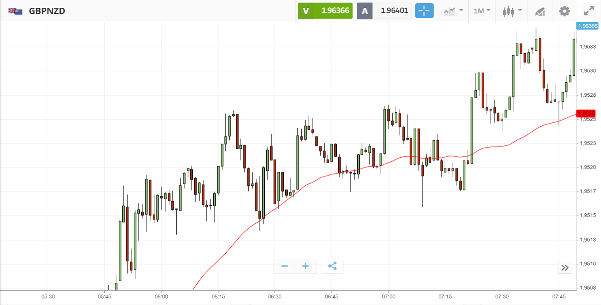Share the chart
Viewport: 601px width, 305px height.
tap(332, 266)
